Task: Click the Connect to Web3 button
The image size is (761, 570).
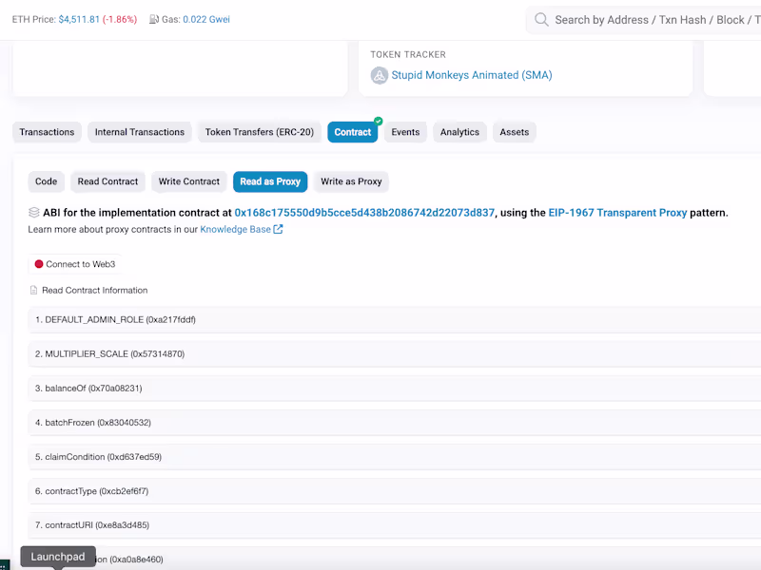Action: pyautogui.click(x=83, y=264)
